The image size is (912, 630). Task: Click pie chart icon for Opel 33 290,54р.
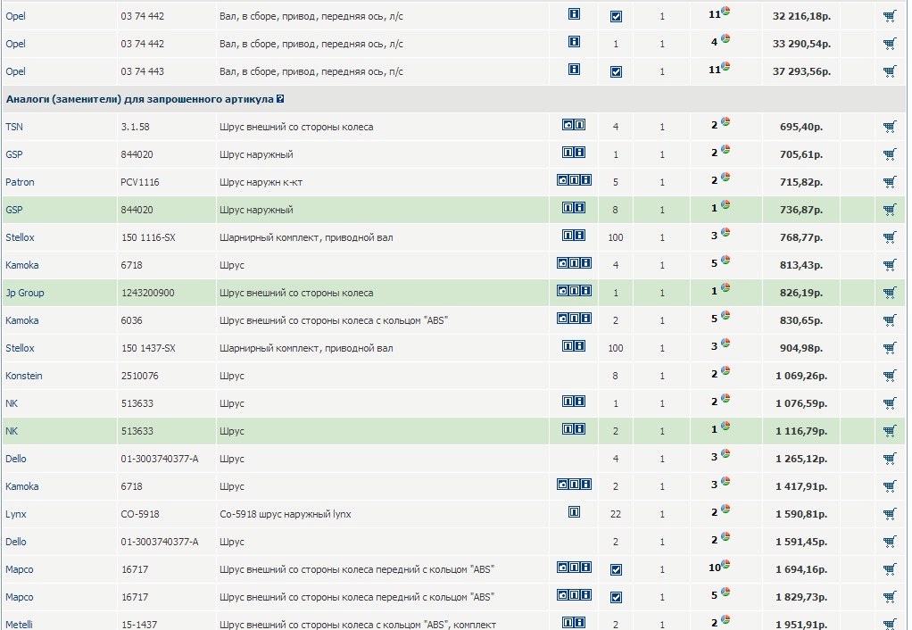click(725, 38)
